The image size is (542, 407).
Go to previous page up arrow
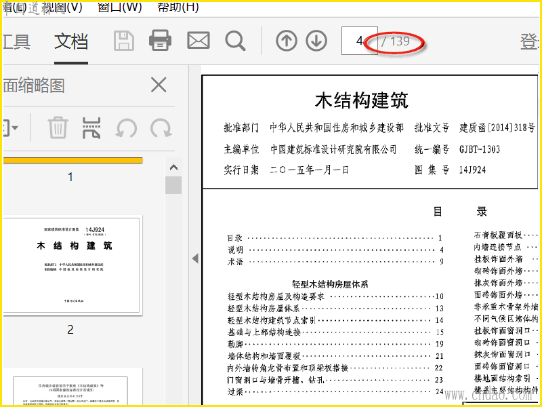(287, 41)
